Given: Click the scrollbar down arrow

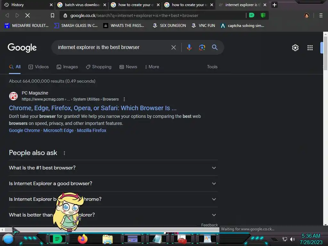Looking at the screenshot, I should 325,225.
